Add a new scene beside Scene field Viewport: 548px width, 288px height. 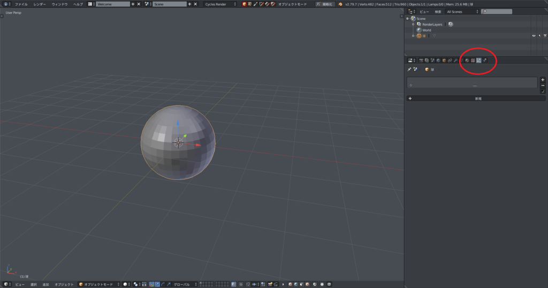coord(189,4)
